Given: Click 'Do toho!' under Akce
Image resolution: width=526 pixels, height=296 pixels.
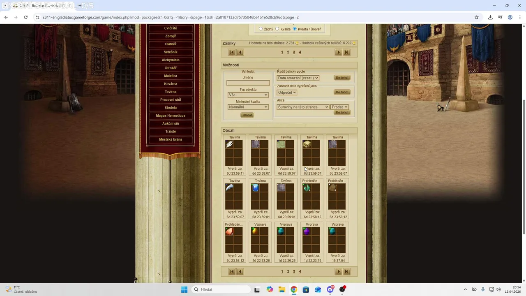Looking at the screenshot, I should click(x=342, y=112).
